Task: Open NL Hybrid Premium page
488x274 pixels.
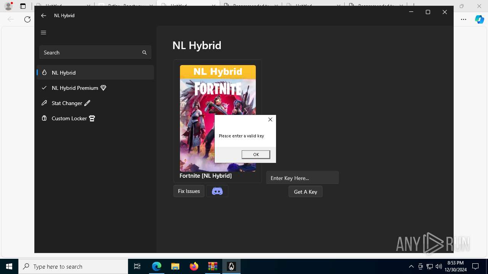Action: [x=95, y=88]
